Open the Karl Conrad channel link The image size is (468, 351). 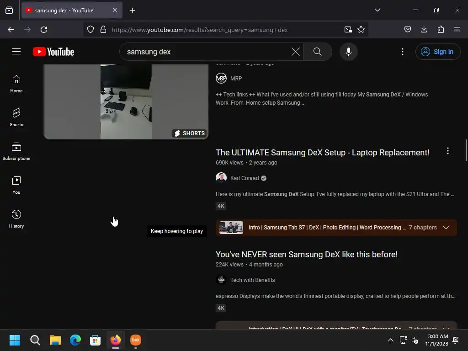pos(245,178)
